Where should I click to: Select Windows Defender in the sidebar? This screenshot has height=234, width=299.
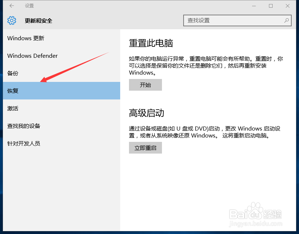tap(62, 56)
